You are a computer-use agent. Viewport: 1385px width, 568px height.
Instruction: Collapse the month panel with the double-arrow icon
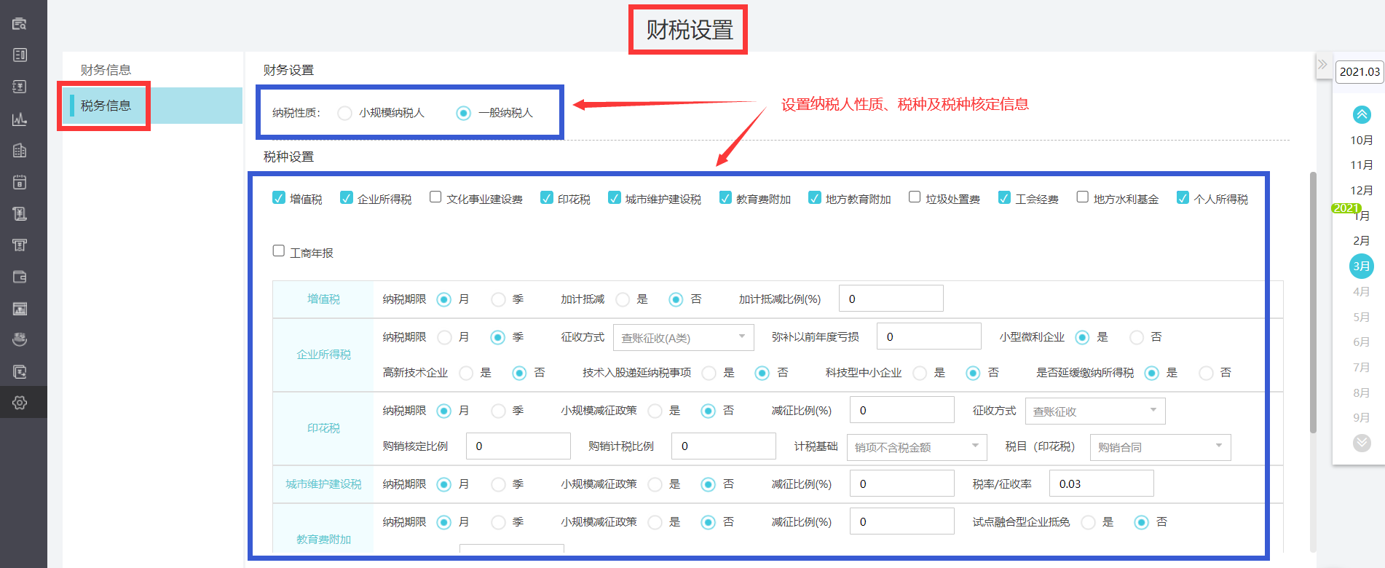[1322, 64]
